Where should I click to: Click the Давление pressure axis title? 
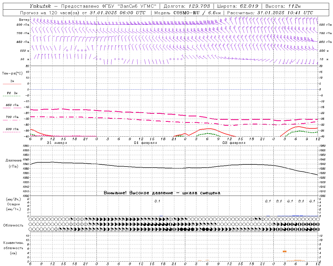[14, 161]
